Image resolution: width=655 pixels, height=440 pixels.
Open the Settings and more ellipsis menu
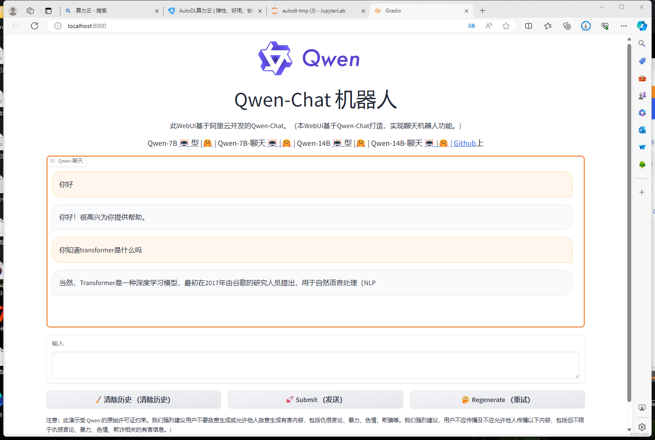click(624, 26)
